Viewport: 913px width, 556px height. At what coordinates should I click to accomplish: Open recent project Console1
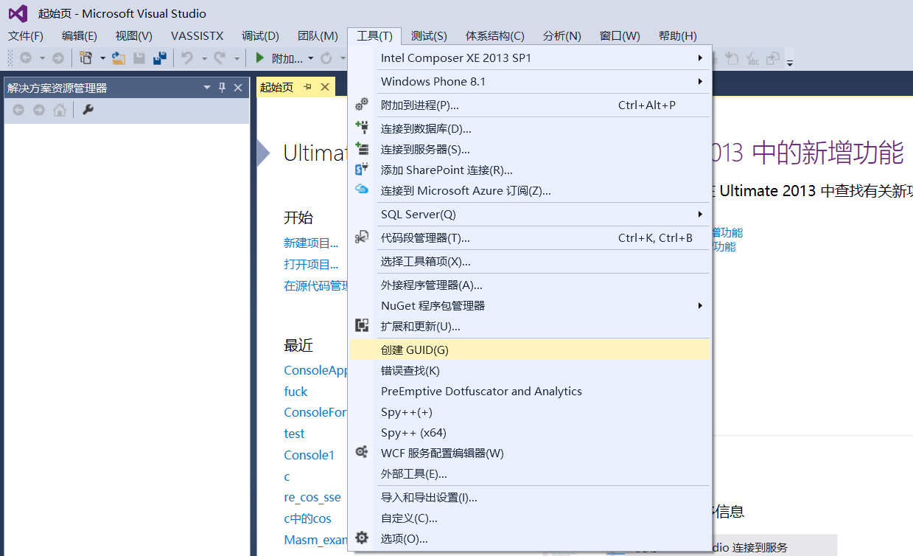pyautogui.click(x=309, y=455)
